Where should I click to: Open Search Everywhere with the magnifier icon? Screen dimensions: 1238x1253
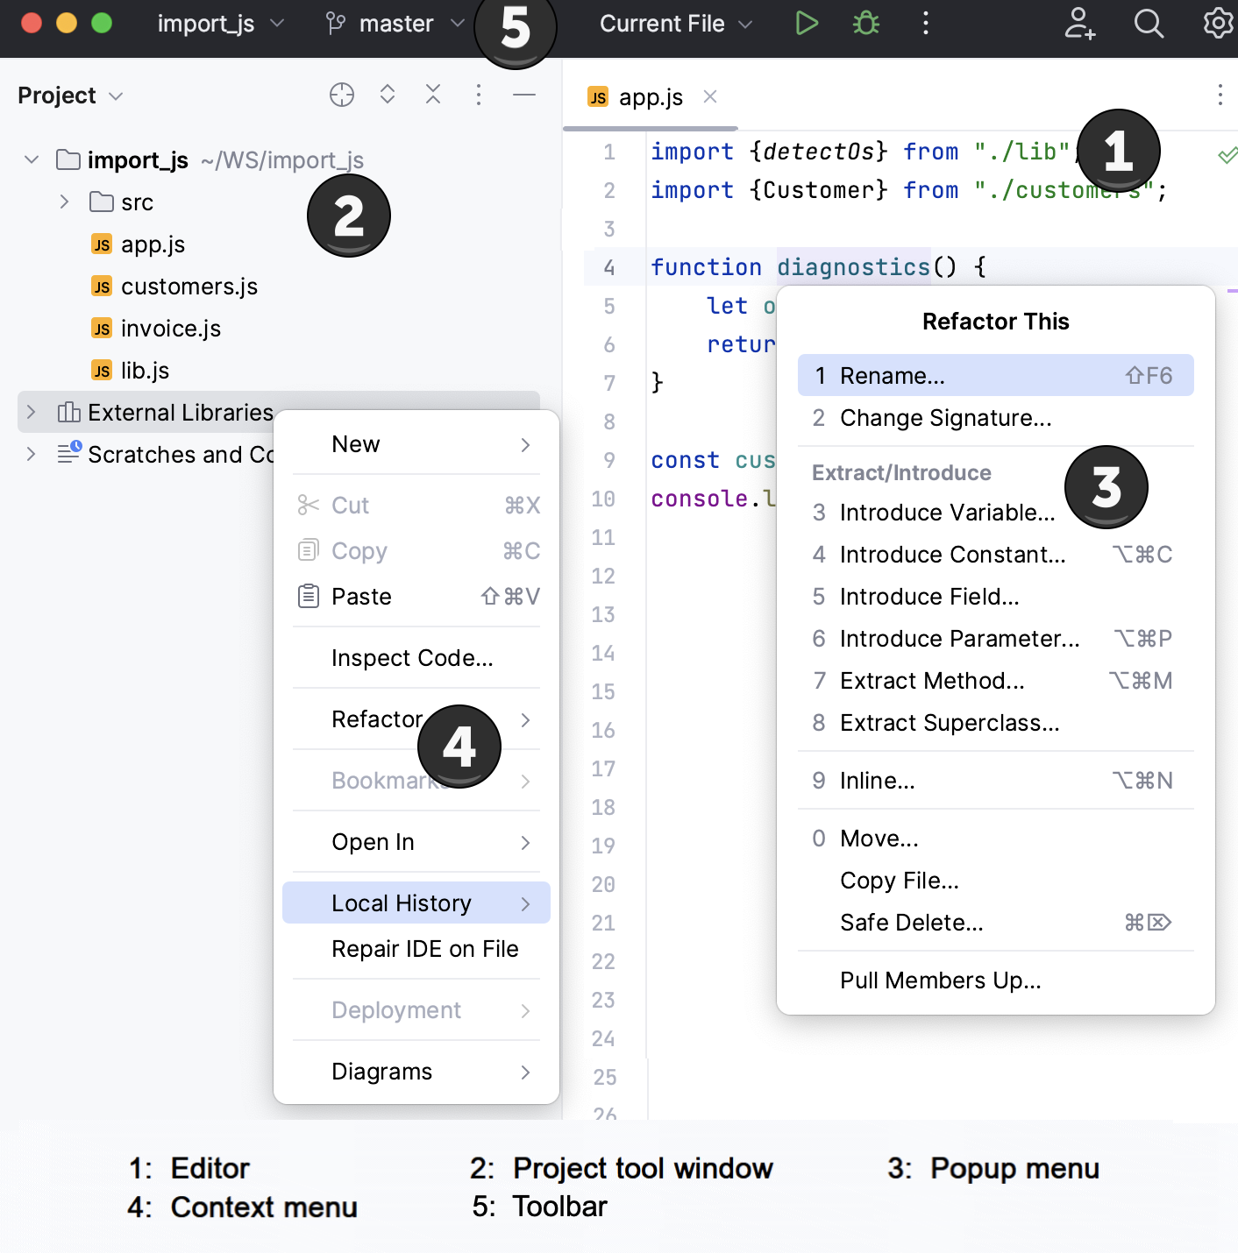point(1149,24)
